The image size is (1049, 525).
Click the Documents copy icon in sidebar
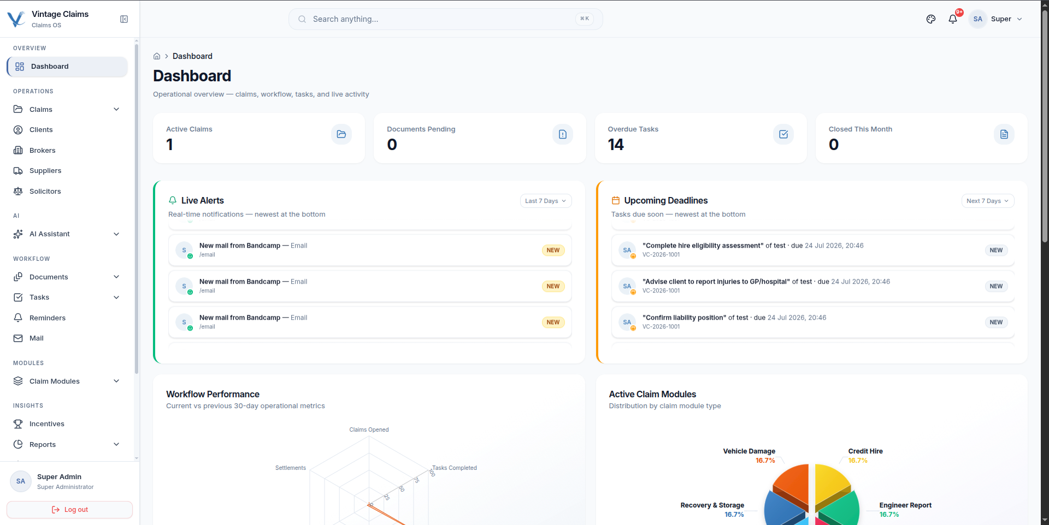18,277
